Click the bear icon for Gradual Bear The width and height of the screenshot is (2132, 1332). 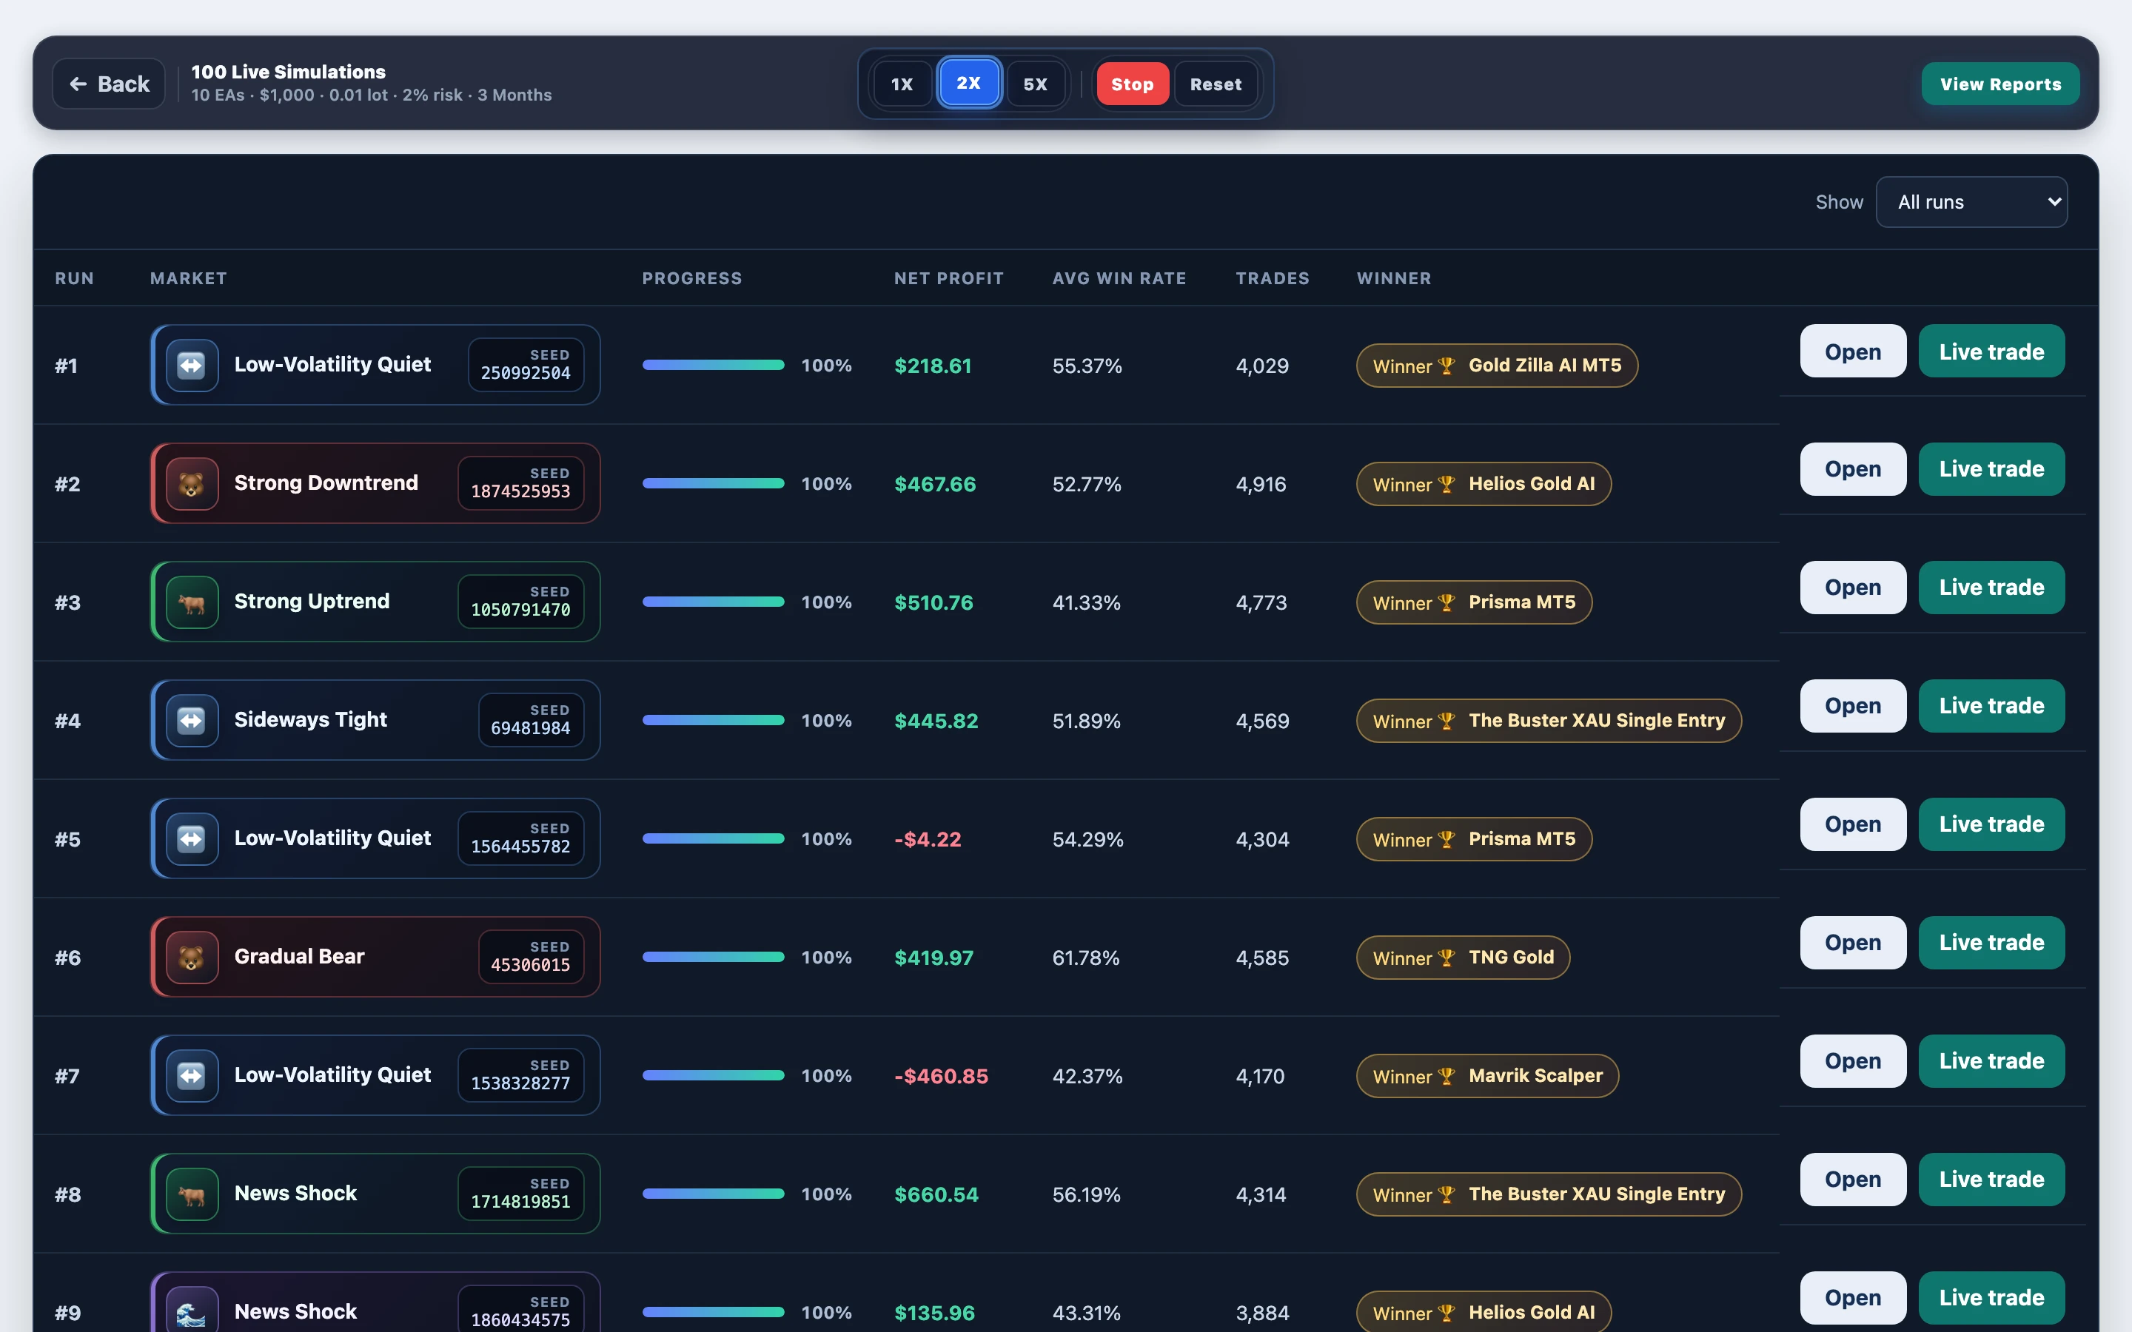tap(191, 957)
